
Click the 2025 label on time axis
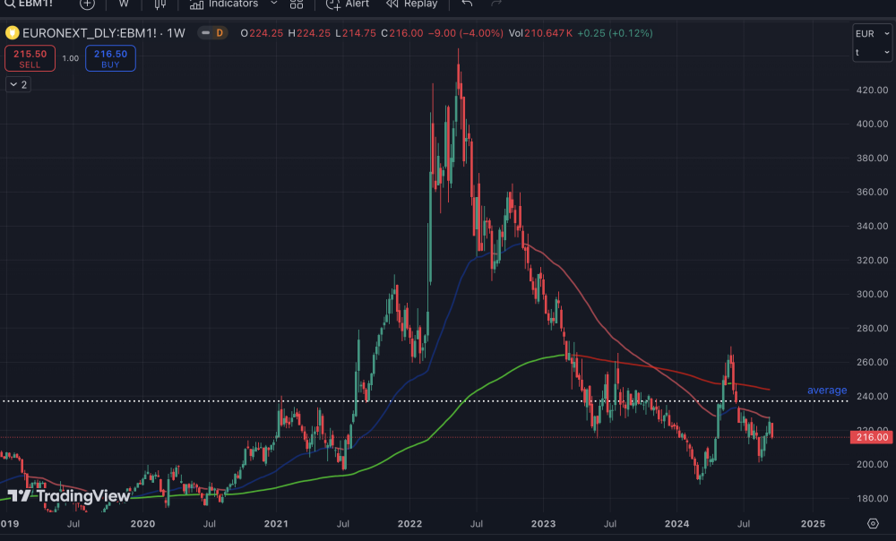click(x=813, y=524)
